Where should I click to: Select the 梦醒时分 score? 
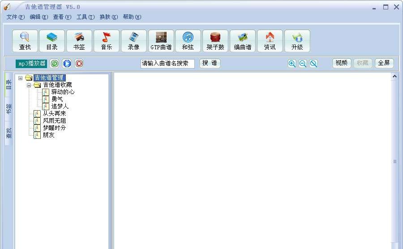click(x=54, y=128)
